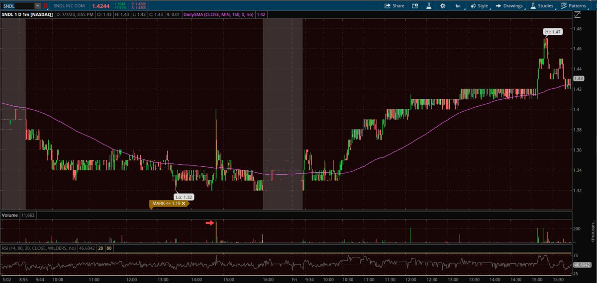Image resolution: width=597 pixels, height=283 pixels.
Task: Click the 1.43 current price axis tag
Action: coord(578,78)
